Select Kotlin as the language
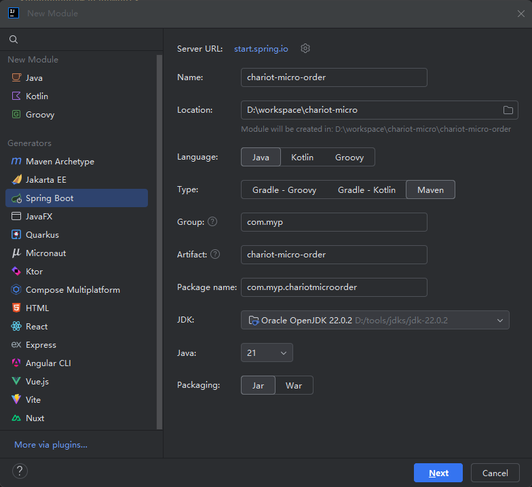Screen dimensions: 532x487 coord(303,157)
